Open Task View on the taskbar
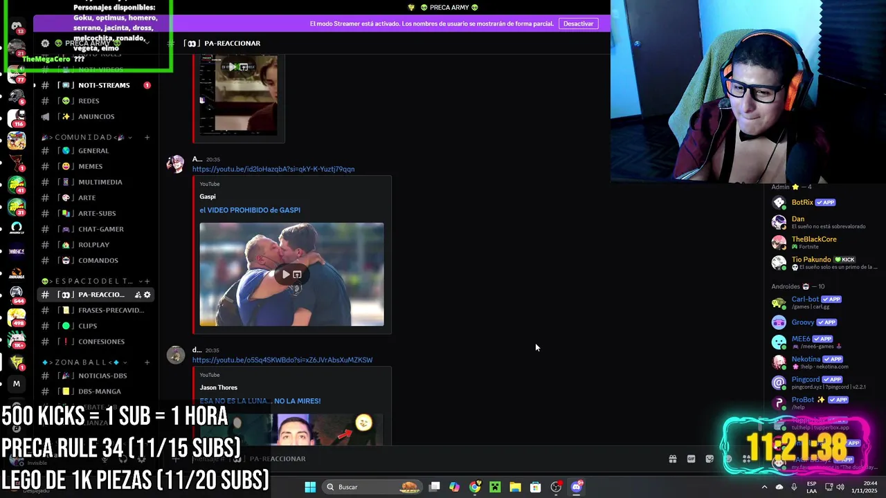Image resolution: width=886 pixels, height=498 pixels. tap(434, 487)
